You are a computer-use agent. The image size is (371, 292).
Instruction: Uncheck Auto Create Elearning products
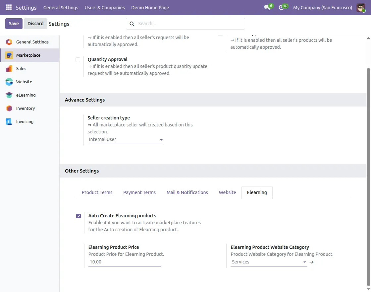click(79, 216)
